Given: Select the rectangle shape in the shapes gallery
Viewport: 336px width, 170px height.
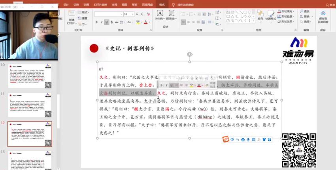Looking at the screenshot, I should pos(245,12).
